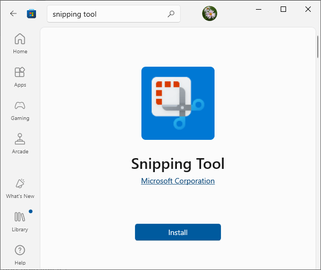Open the user profile avatar
321x270 pixels.
(x=209, y=13)
